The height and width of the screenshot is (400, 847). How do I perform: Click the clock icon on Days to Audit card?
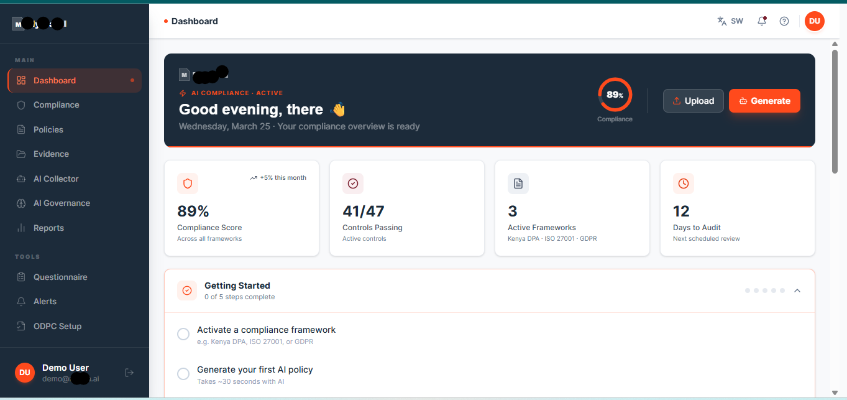(684, 184)
